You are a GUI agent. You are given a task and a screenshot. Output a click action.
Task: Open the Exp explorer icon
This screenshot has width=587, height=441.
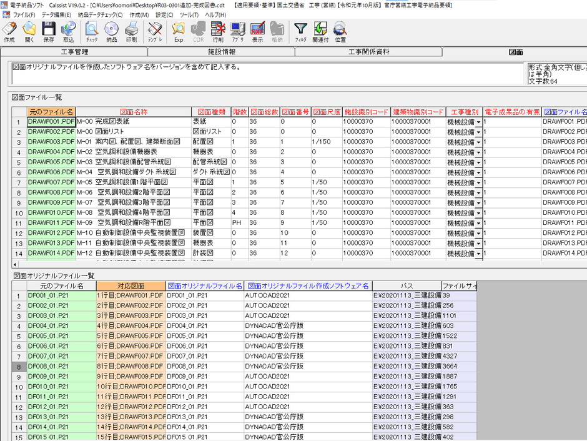(x=179, y=31)
